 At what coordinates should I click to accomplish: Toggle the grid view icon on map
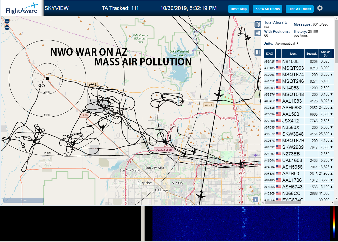(257, 33)
